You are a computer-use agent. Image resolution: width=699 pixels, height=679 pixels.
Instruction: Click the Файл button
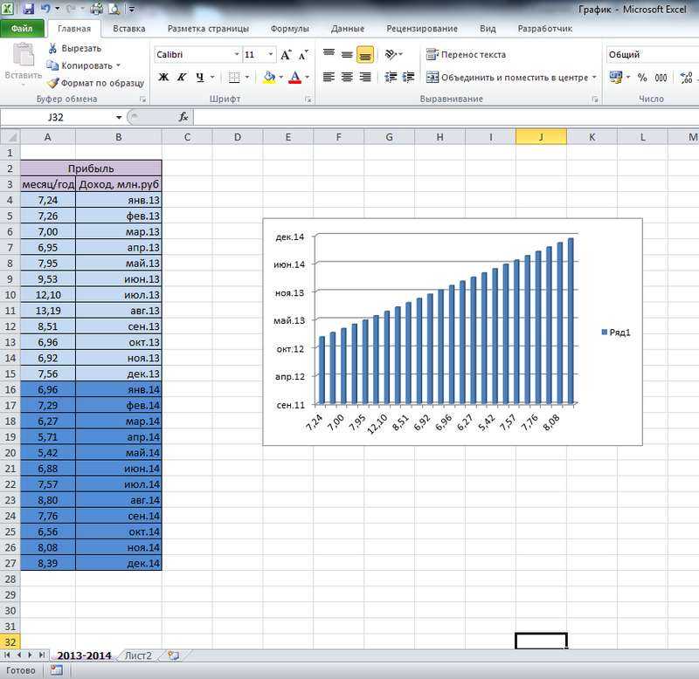click(22, 29)
